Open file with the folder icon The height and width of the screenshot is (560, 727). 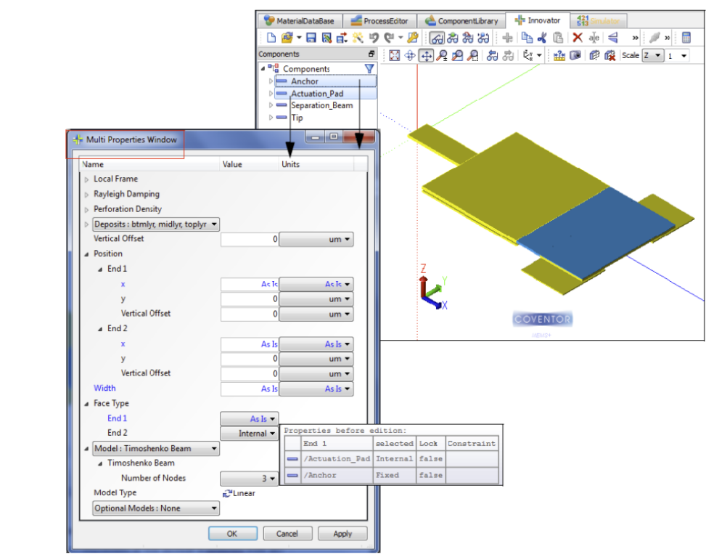pyautogui.click(x=287, y=38)
